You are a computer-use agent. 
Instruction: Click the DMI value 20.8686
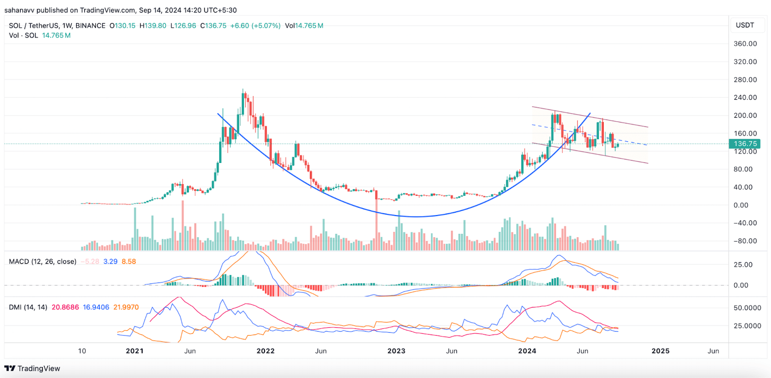coord(65,307)
